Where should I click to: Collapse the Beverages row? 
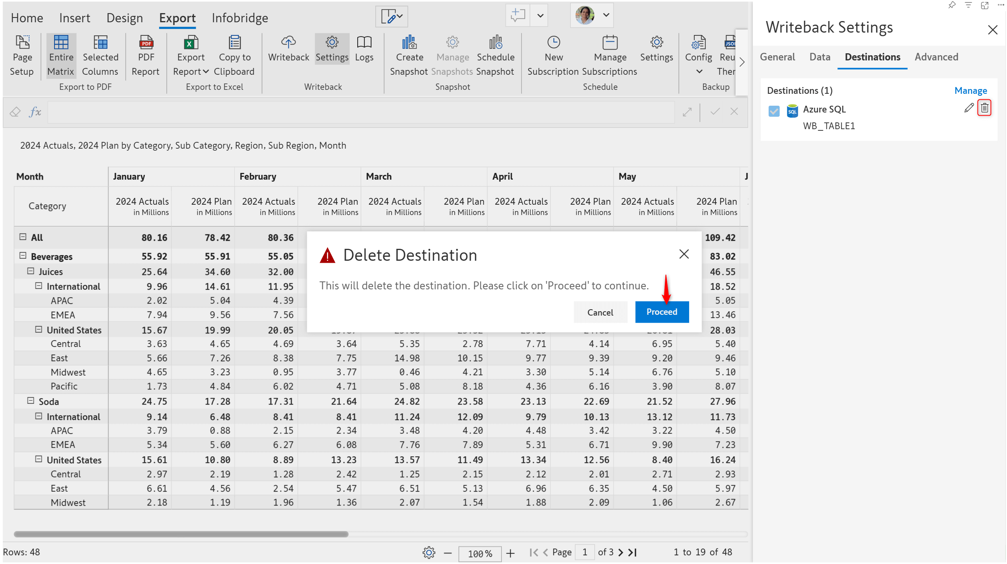[x=23, y=256]
